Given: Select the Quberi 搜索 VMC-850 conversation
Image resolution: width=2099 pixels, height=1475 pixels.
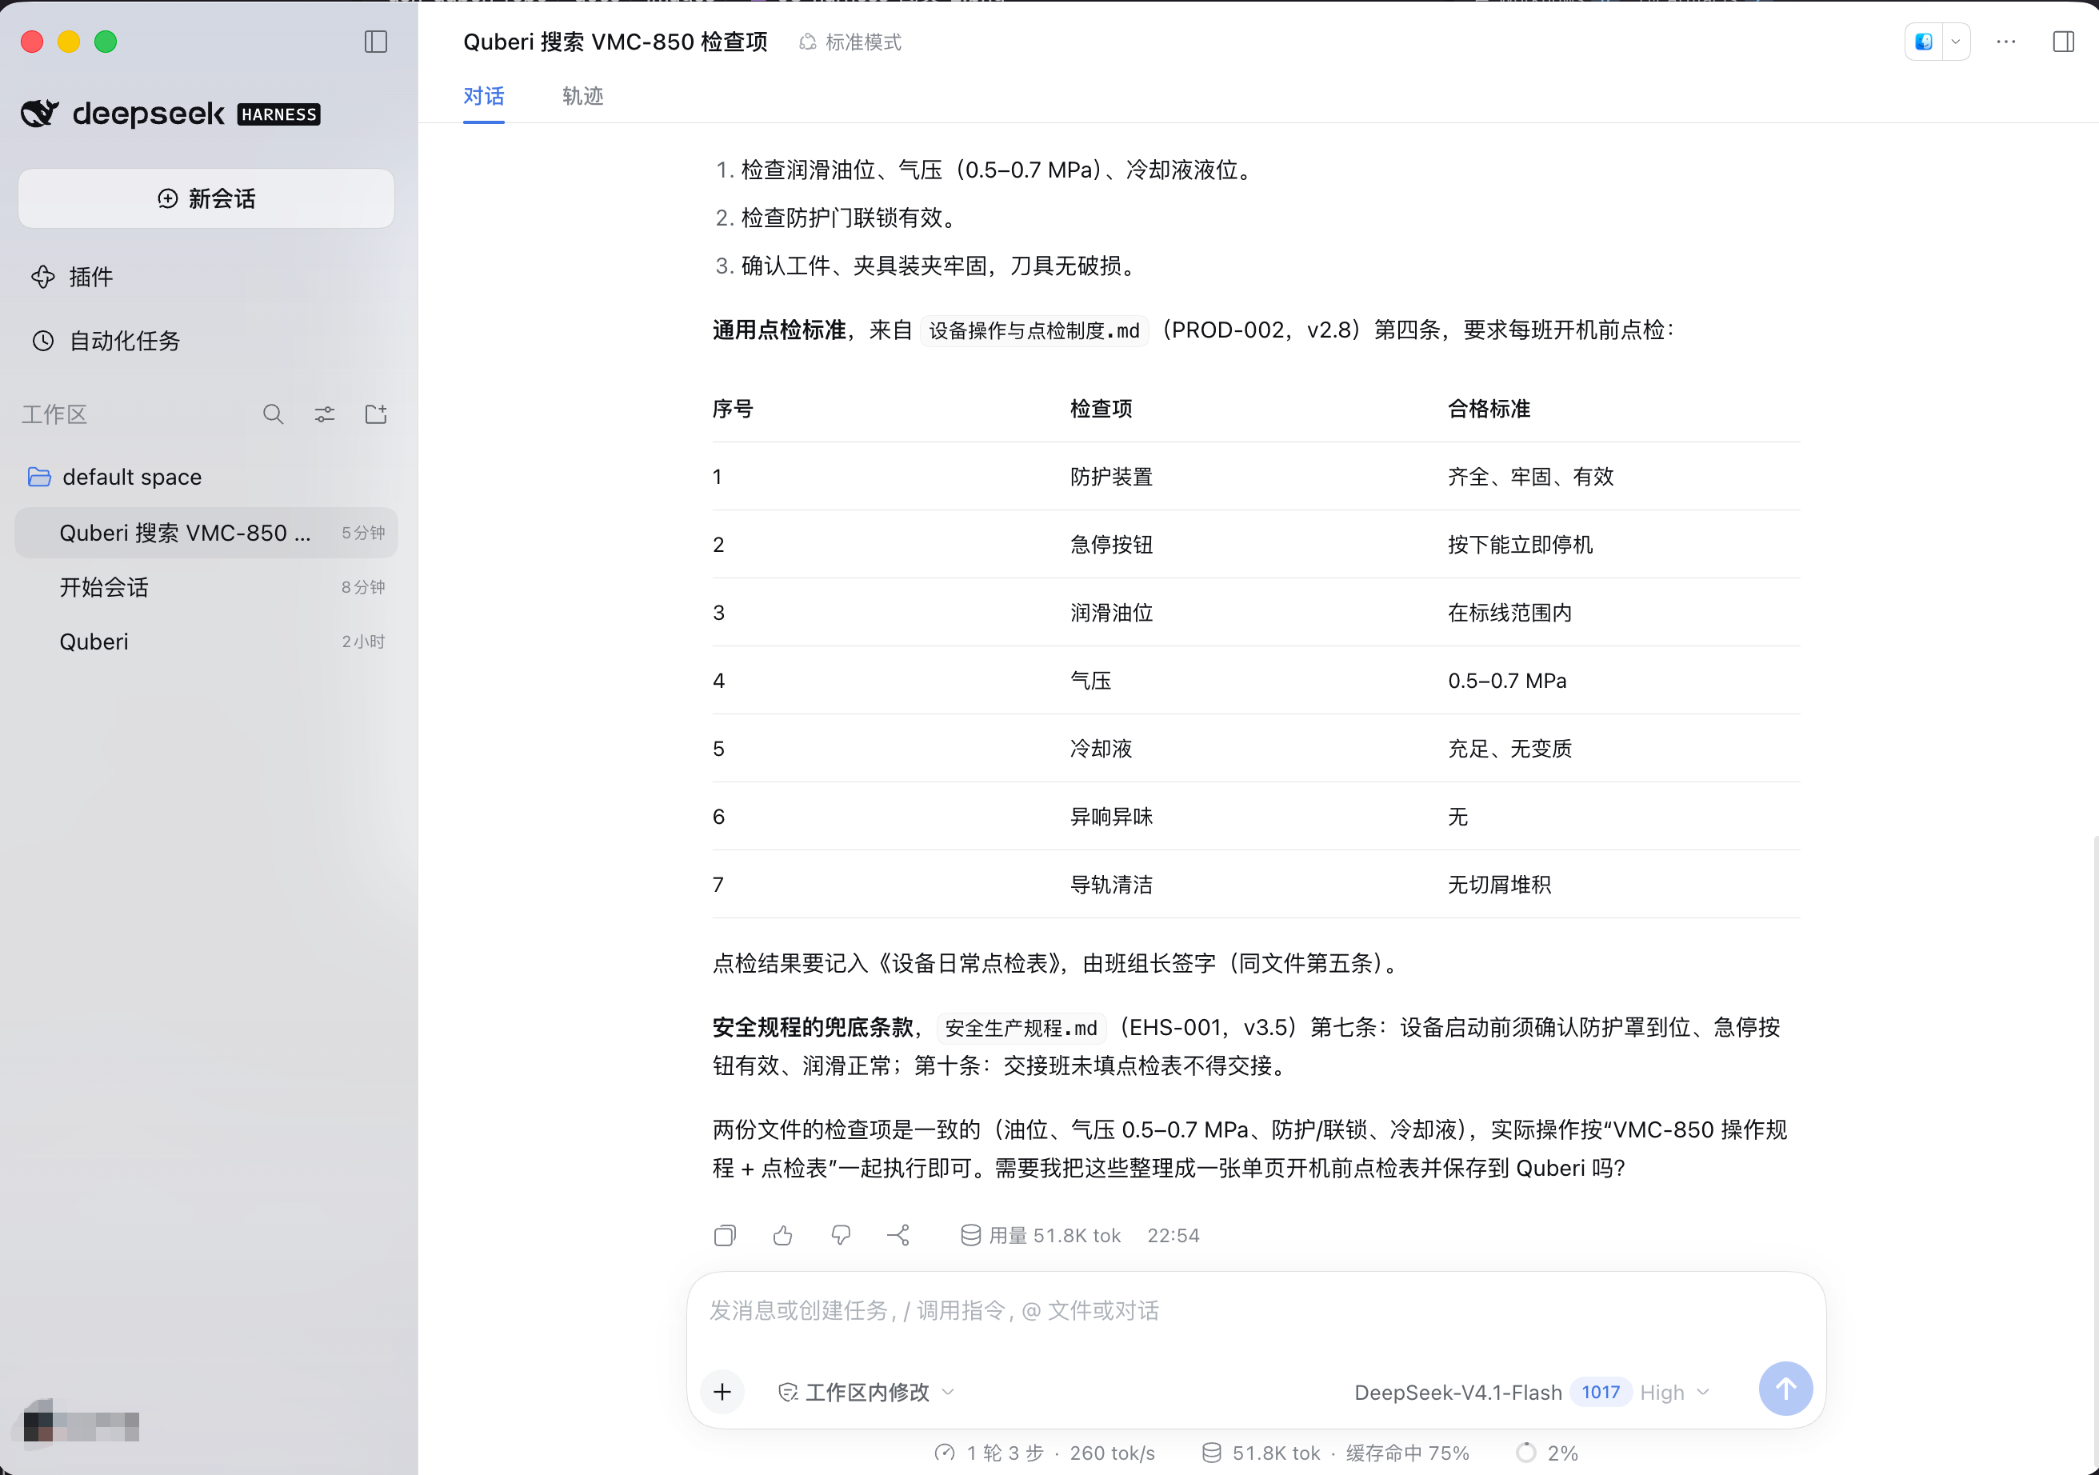Looking at the screenshot, I should (x=206, y=533).
